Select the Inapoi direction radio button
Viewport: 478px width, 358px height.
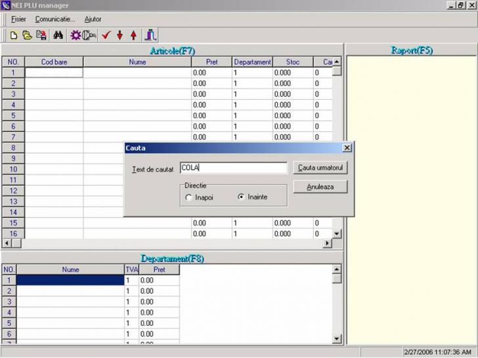click(189, 197)
